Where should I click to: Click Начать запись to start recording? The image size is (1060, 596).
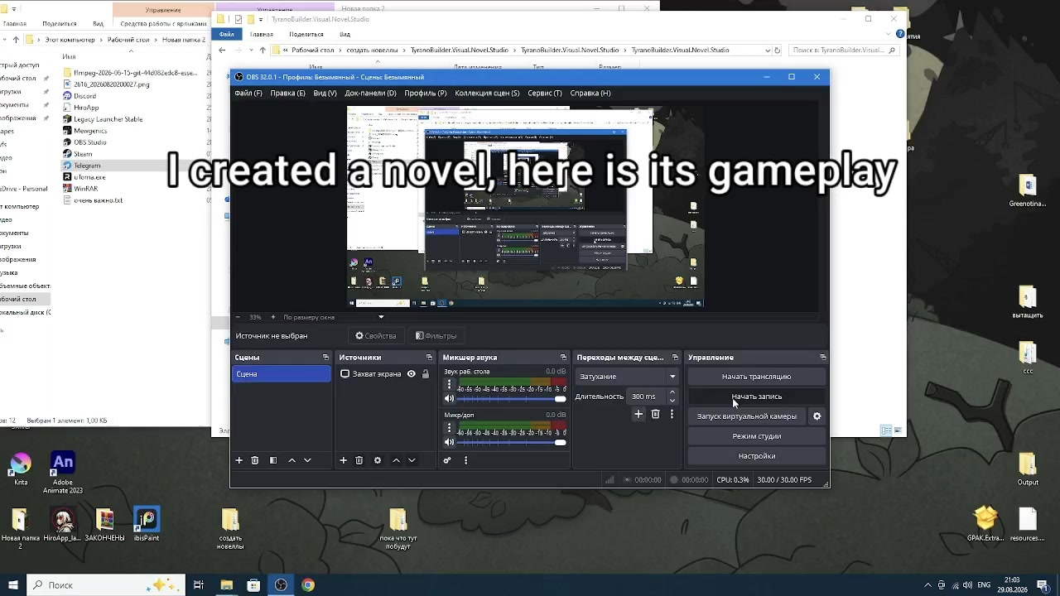[x=756, y=397]
